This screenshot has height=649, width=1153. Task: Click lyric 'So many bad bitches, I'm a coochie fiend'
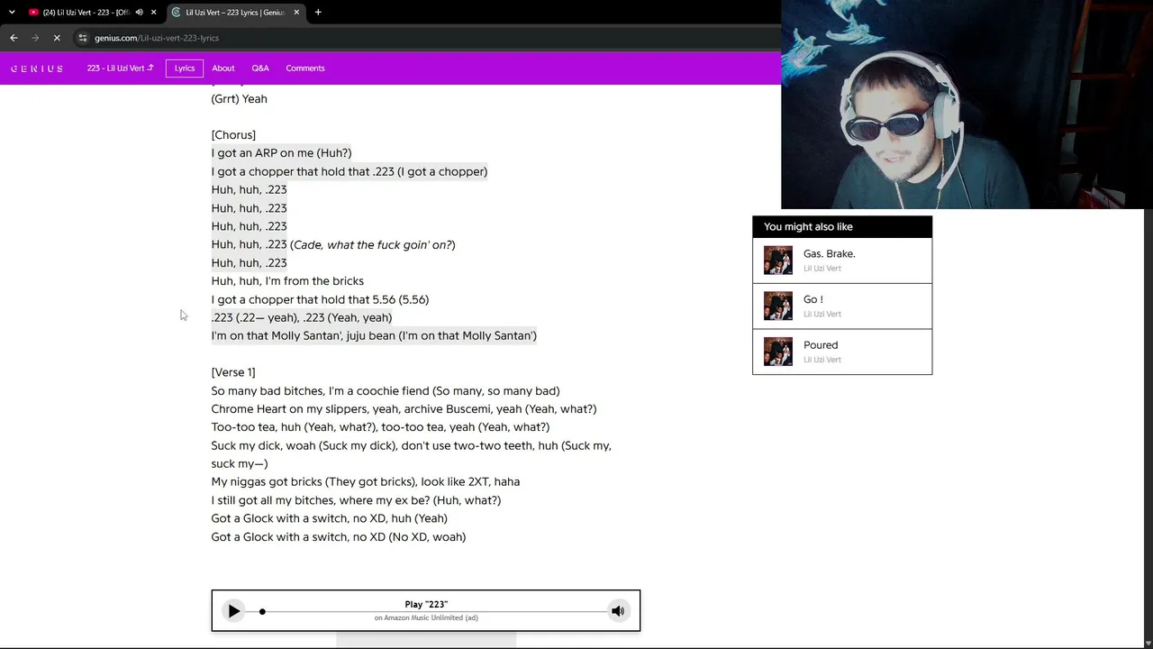coord(386,391)
